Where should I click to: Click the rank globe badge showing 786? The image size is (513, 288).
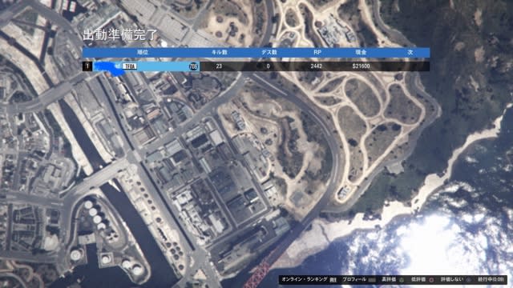194,66
